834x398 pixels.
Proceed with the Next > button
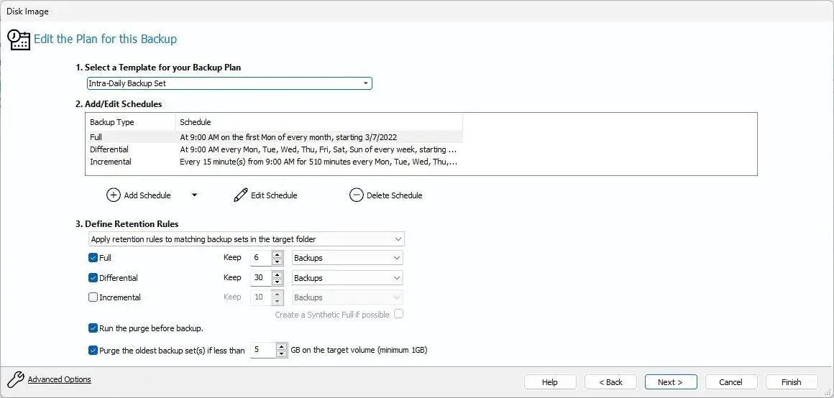point(671,382)
